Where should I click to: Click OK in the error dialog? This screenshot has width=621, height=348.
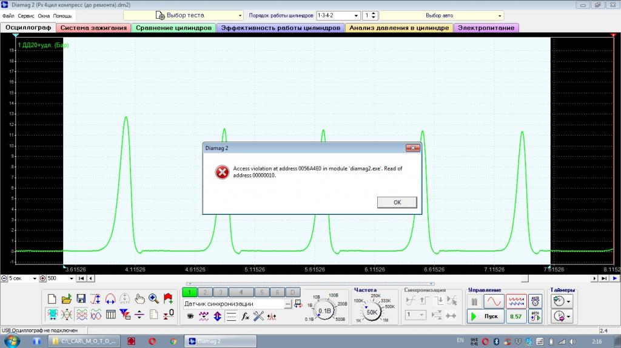pyautogui.click(x=397, y=202)
